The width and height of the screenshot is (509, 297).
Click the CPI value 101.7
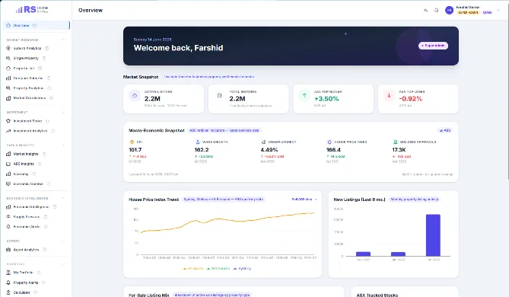[x=135, y=150]
